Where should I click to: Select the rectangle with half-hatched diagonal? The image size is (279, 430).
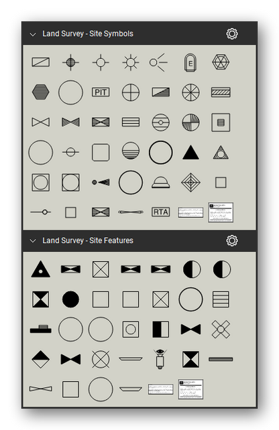[x=161, y=92]
